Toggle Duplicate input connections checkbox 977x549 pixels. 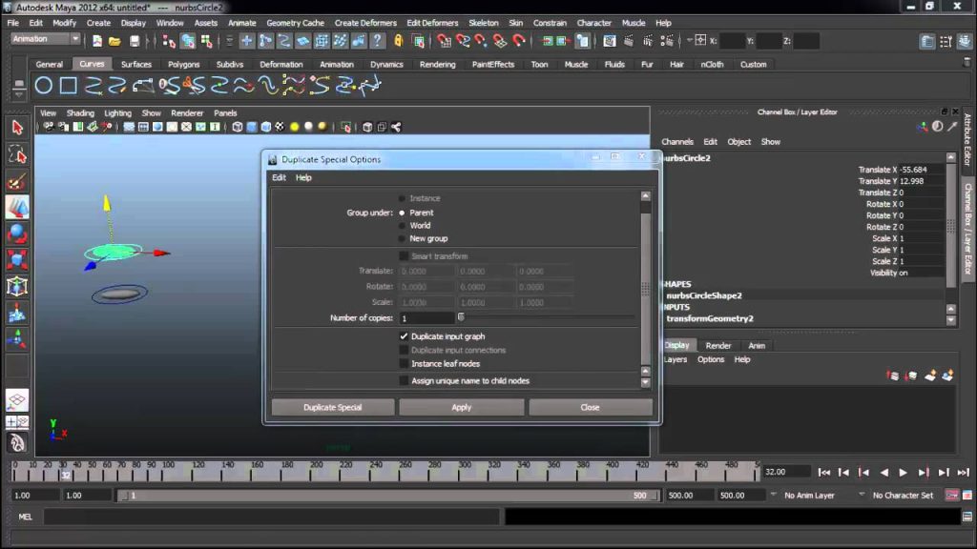point(404,351)
